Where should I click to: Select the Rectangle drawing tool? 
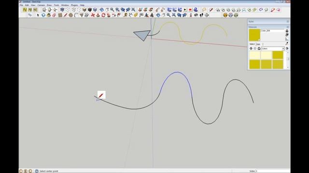(x=60, y=15)
